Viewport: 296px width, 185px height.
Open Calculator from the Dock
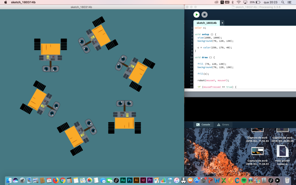pyautogui.click(x=69, y=180)
